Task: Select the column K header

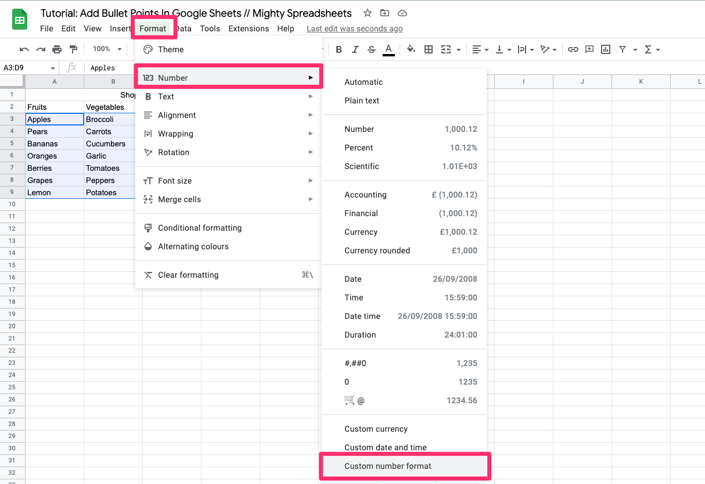Action: pos(641,82)
